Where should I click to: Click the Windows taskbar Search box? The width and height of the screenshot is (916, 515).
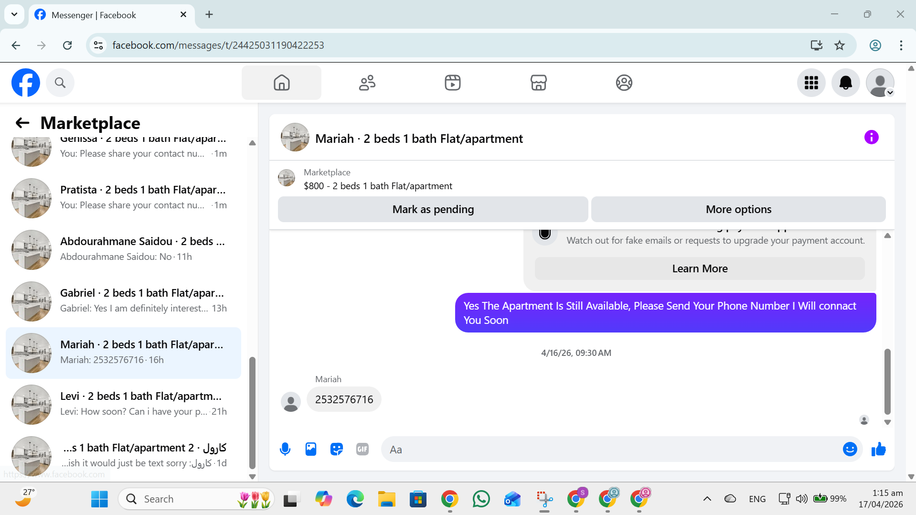[x=196, y=499]
